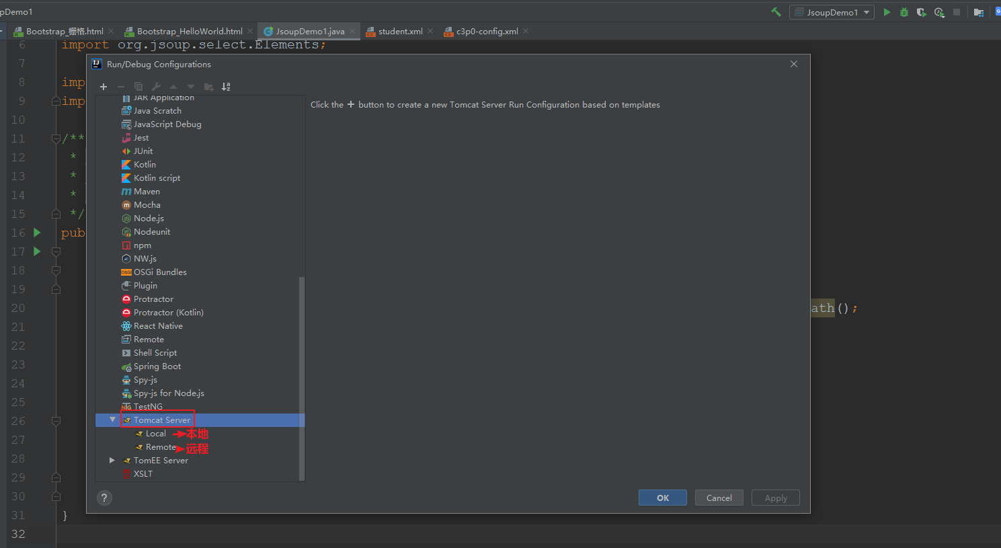Select Maven in the templates list
The image size is (1001, 548).
click(x=147, y=192)
